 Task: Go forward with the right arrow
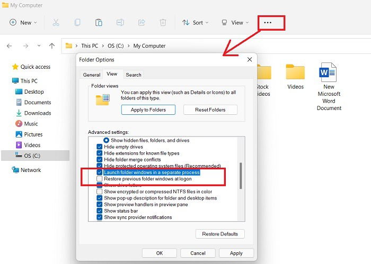click(25, 46)
